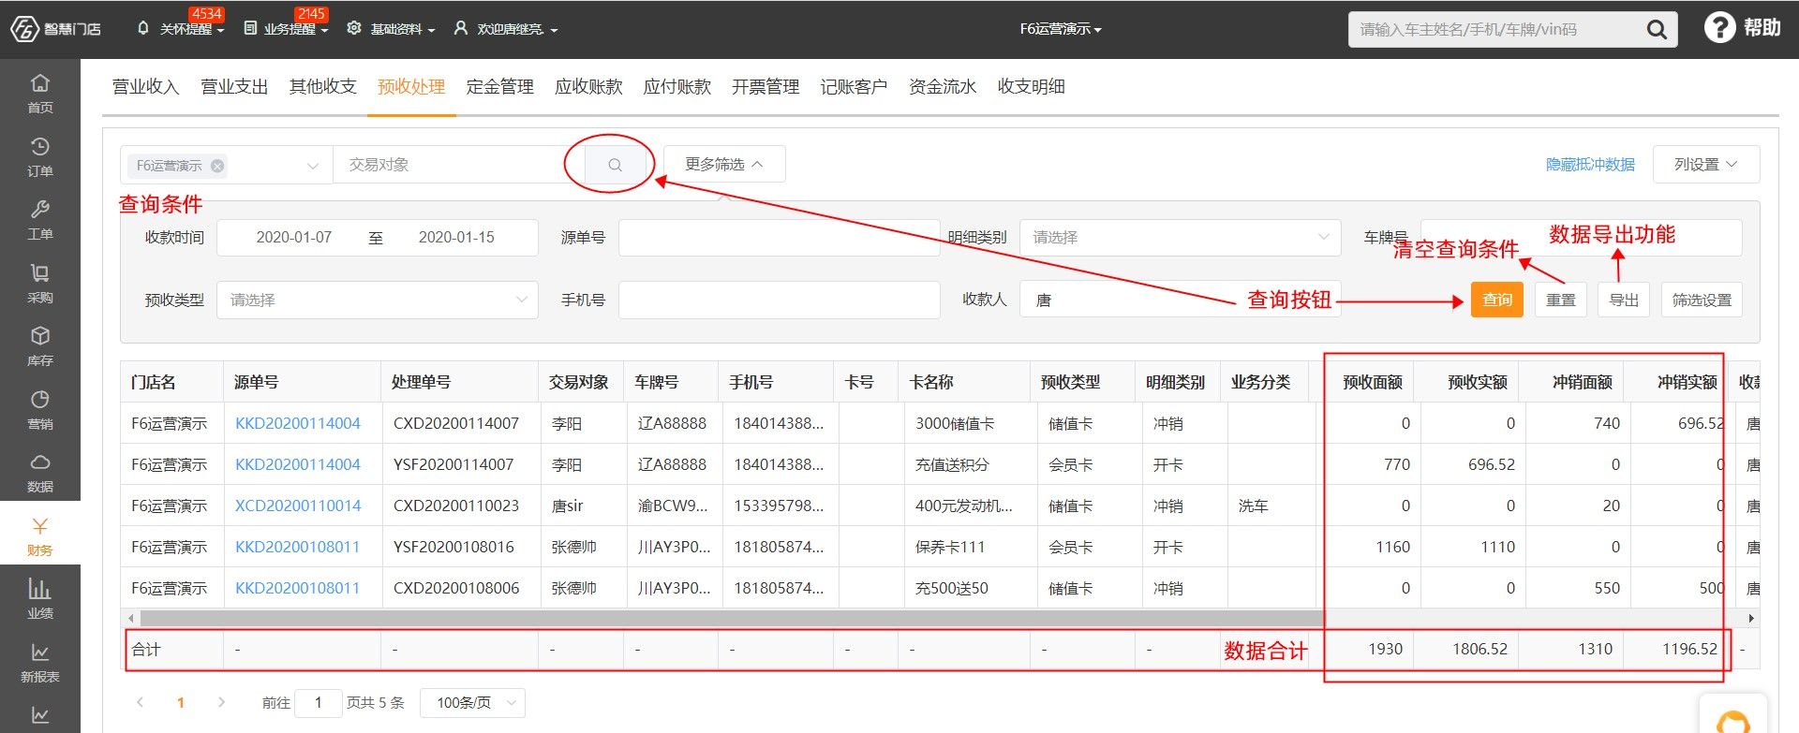
Task: Open the 采购 purchasing sidebar icon
Action: coord(40,283)
